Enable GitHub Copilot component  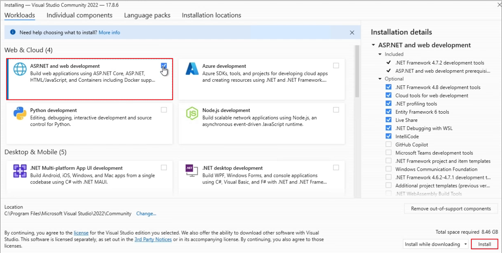[388, 144]
